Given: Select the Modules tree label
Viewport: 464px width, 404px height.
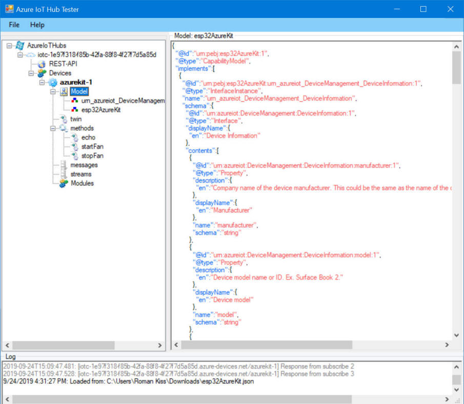Looking at the screenshot, I should pos(82,184).
